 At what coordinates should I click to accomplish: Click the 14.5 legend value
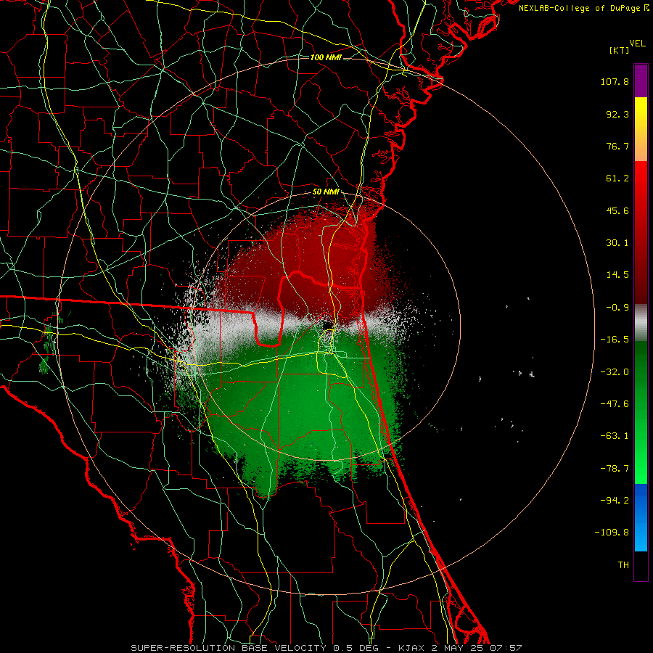617,275
